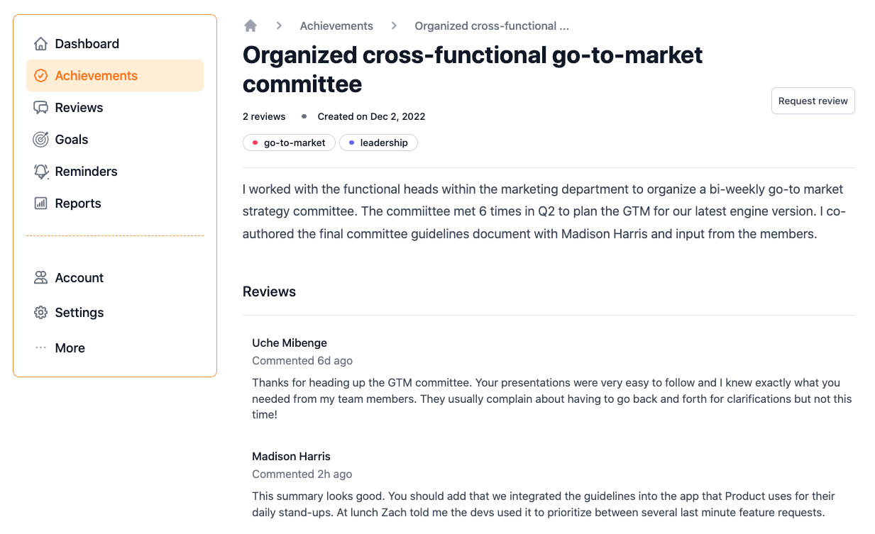Click the Reviews speech bubble icon

tap(41, 108)
